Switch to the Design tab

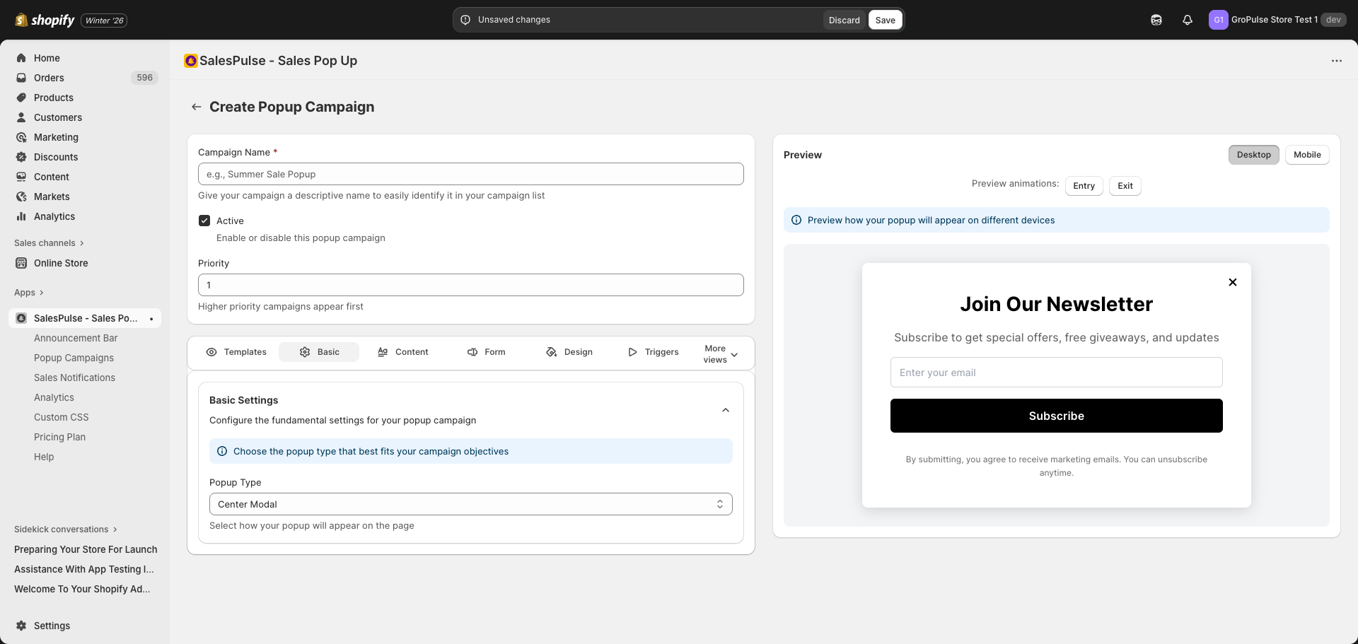point(569,352)
